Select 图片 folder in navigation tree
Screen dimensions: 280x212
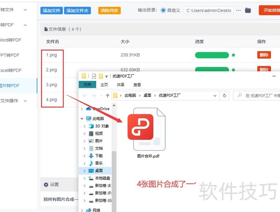tap(99, 141)
